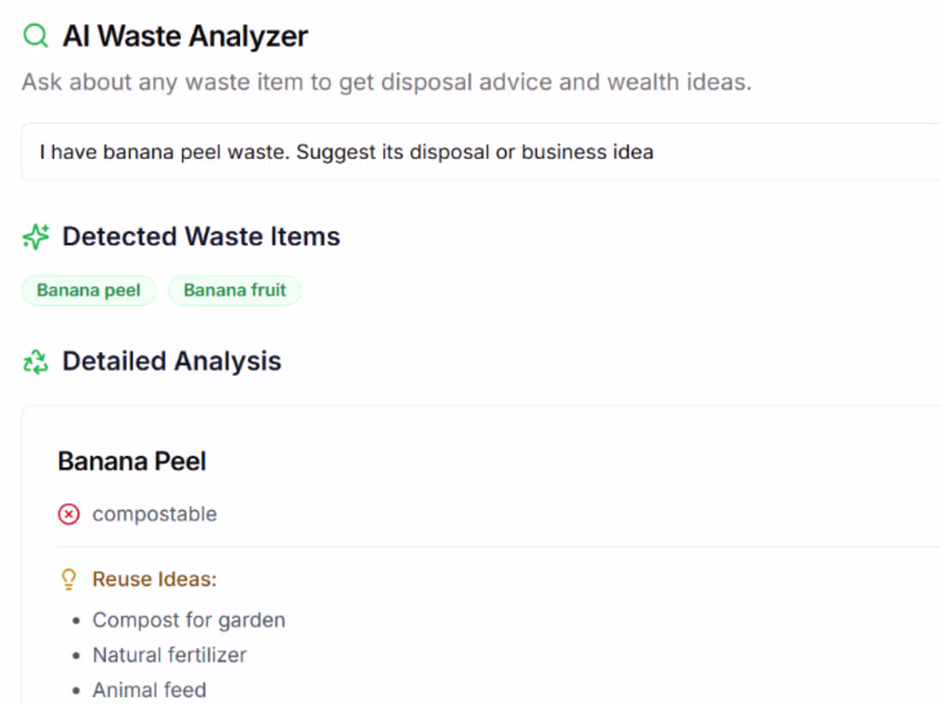Open the Detailed Analysis section heading
940x705 pixels.
pos(171,361)
